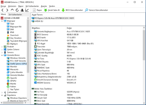This screenshot has width=146, height=105.
Task: Open Yazı Tipleri in the tree
Action: [x=13, y=90]
